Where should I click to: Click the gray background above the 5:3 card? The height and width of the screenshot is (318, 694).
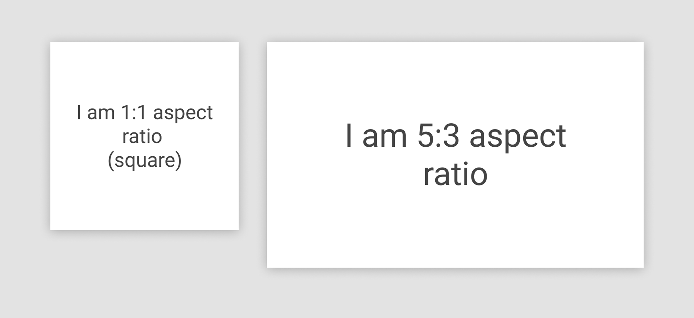[455, 21]
